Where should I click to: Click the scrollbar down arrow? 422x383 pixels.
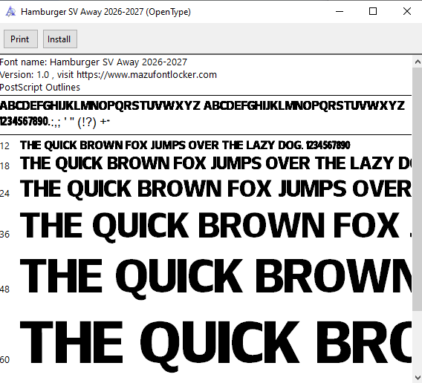[417, 377]
